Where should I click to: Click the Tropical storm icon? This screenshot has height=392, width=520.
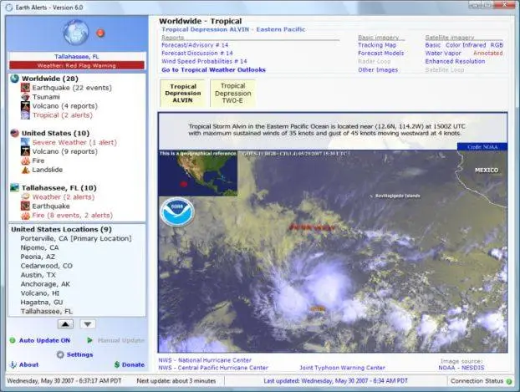(25, 115)
